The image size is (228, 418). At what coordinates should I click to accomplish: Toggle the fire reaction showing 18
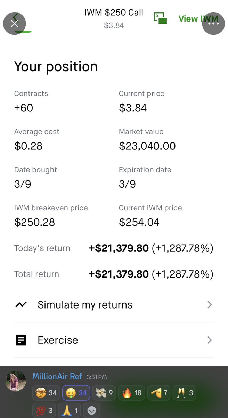point(132,393)
